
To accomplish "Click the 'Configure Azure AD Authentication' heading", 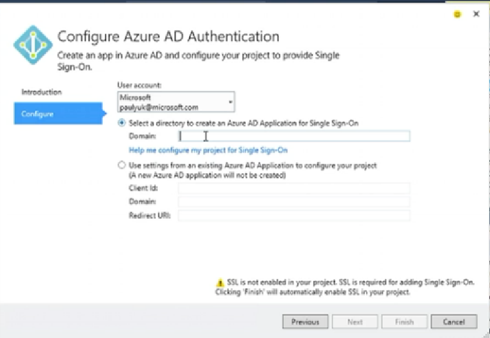I will (x=168, y=36).
